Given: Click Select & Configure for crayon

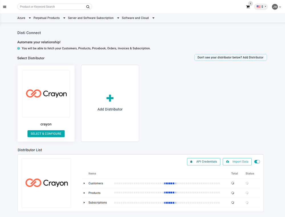Looking at the screenshot, I should click(46, 134).
